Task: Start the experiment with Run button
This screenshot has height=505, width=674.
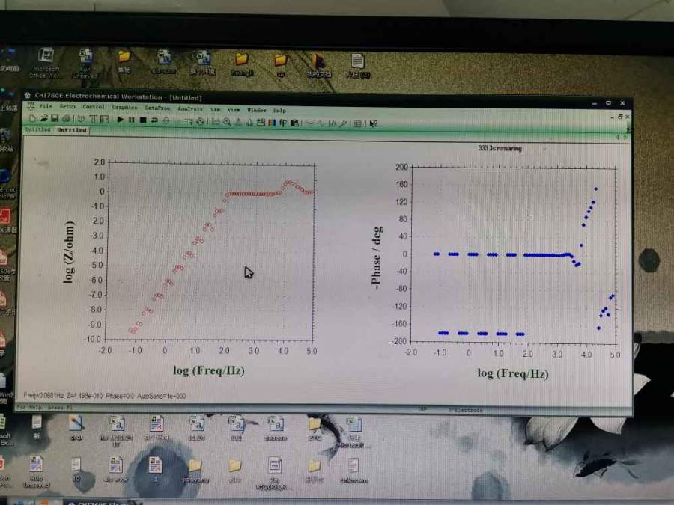Action: pyautogui.click(x=121, y=120)
